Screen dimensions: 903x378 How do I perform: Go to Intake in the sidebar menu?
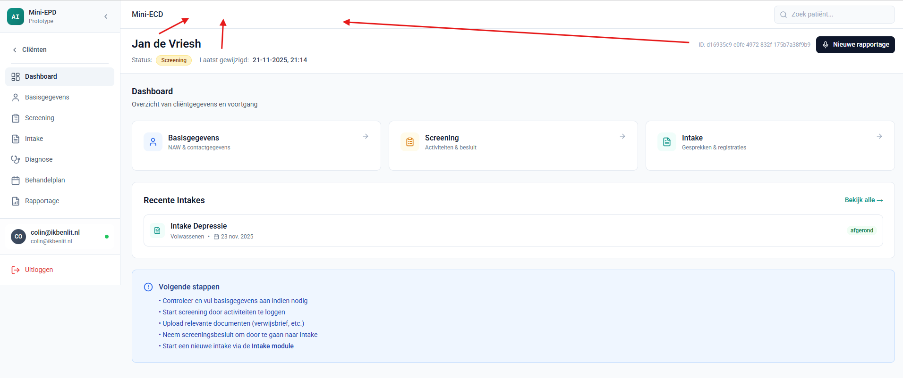pos(60,139)
